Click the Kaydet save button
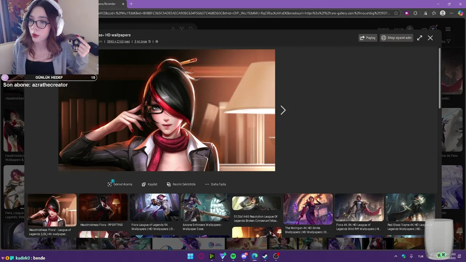 150,184
